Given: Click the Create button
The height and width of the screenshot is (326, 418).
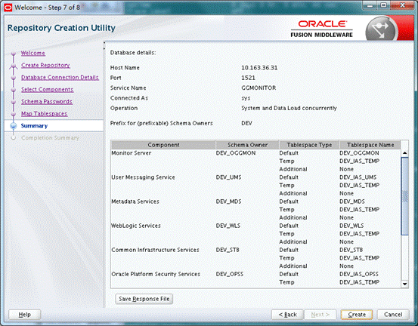Looking at the screenshot, I should [357, 315].
